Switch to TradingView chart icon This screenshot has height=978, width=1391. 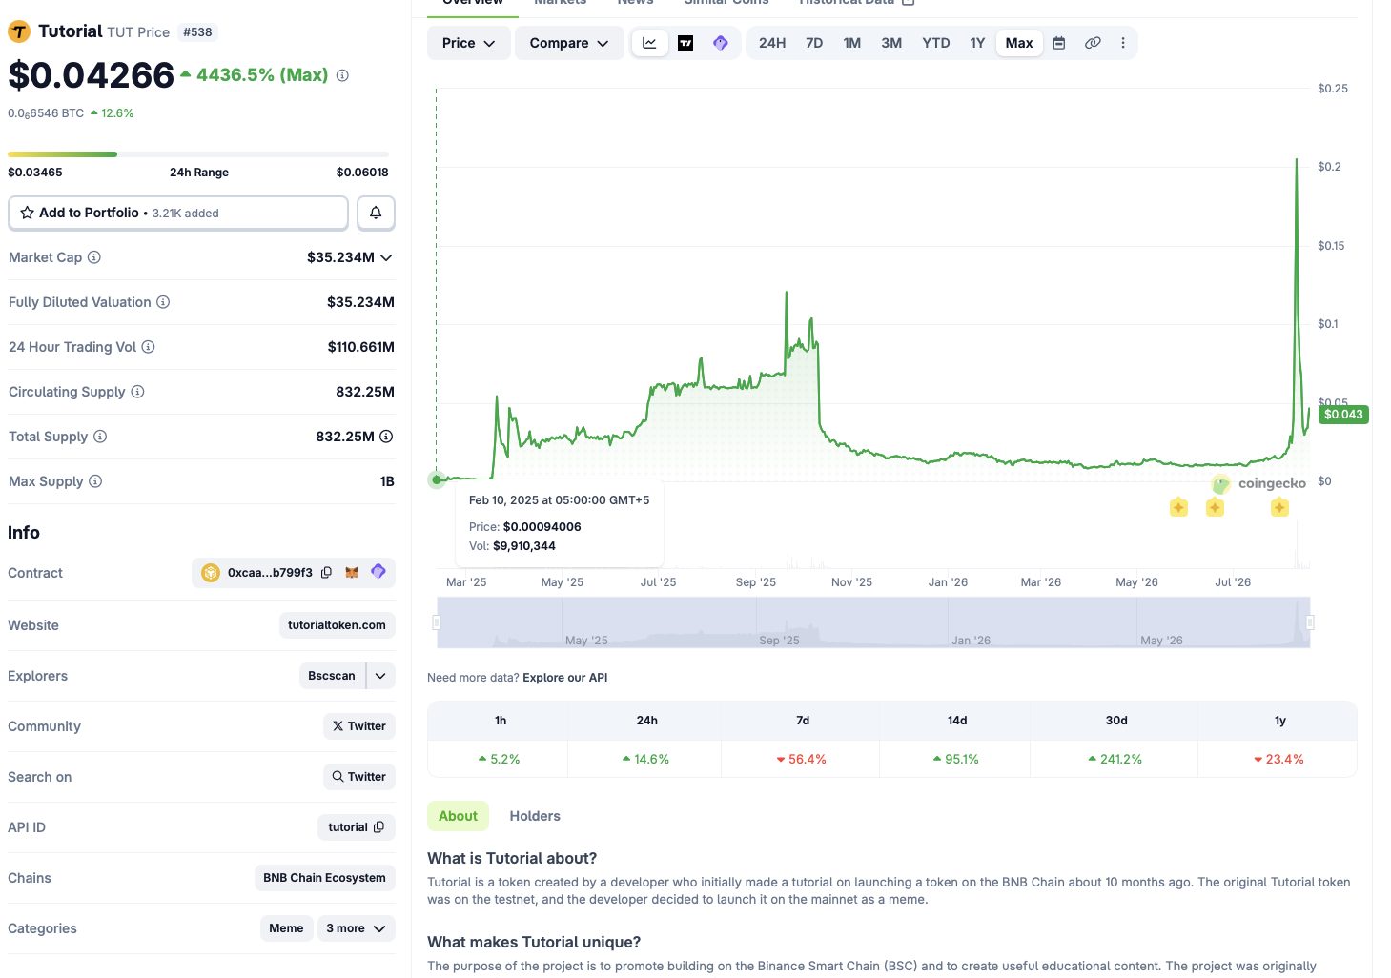point(685,43)
